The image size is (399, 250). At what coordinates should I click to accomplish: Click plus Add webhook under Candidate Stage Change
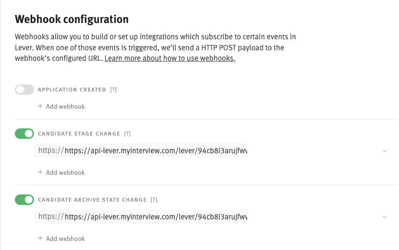pos(61,172)
